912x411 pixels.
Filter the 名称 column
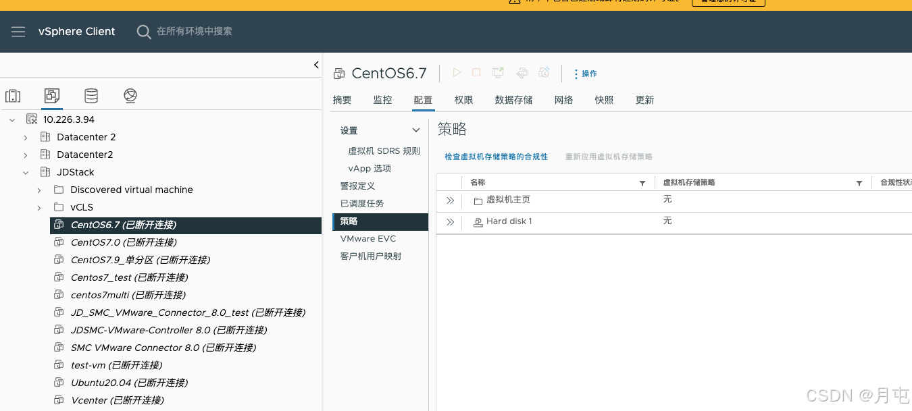pyautogui.click(x=642, y=184)
